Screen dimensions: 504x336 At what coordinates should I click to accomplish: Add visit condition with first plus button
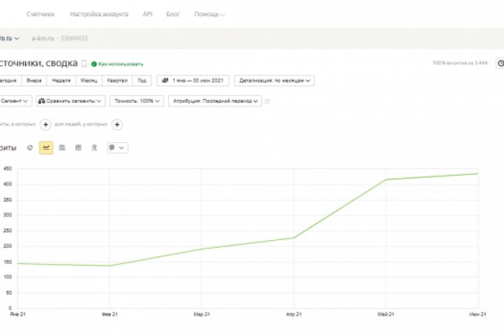click(45, 125)
